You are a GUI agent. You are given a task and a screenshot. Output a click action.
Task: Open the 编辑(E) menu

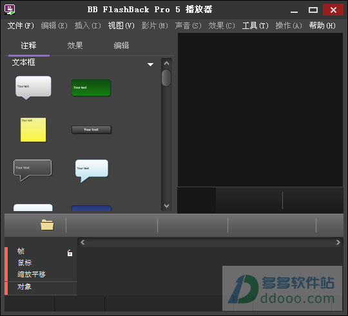point(54,26)
